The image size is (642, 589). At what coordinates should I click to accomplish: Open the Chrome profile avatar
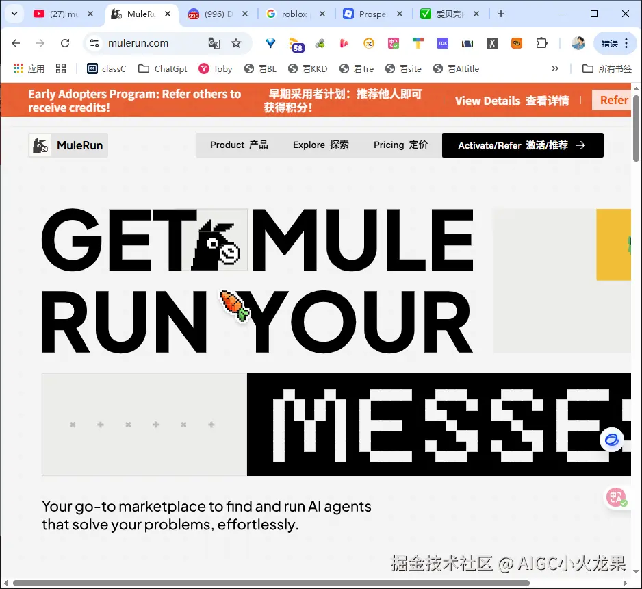[578, 43]
